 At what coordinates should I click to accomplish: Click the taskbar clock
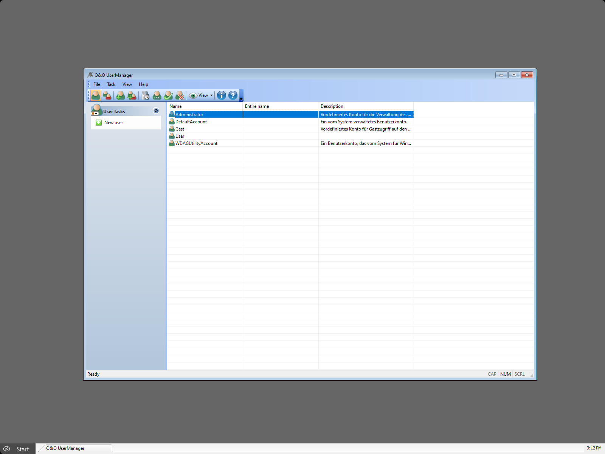click(594, 448)
